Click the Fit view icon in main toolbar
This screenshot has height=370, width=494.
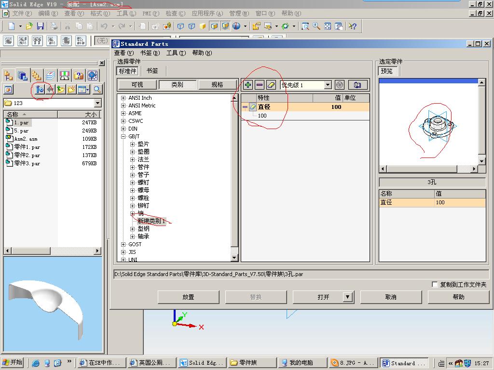coord(328,26)
